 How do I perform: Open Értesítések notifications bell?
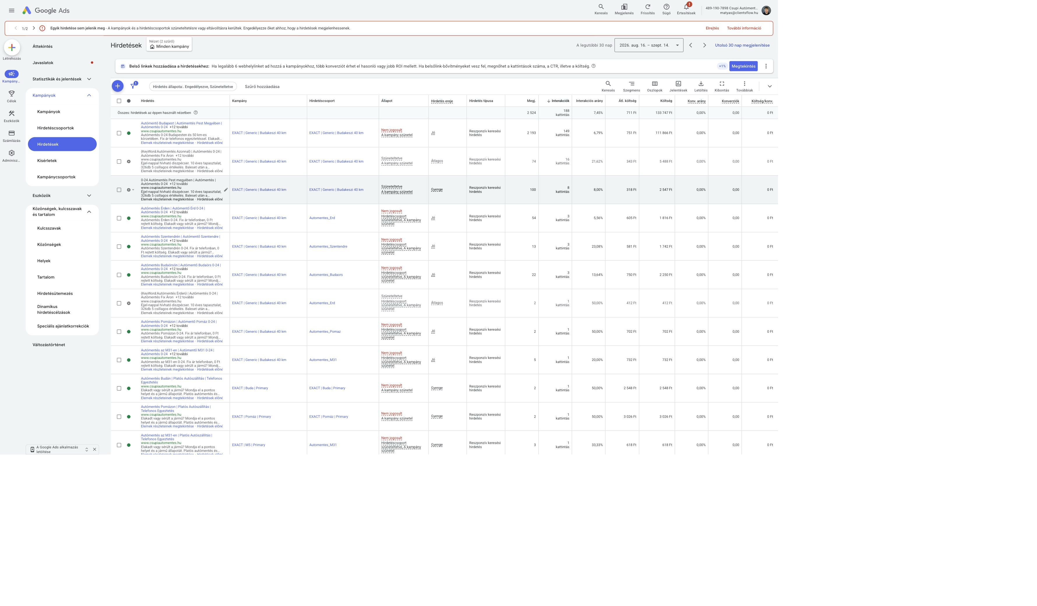pyautogui.click(x=686, y=7)
